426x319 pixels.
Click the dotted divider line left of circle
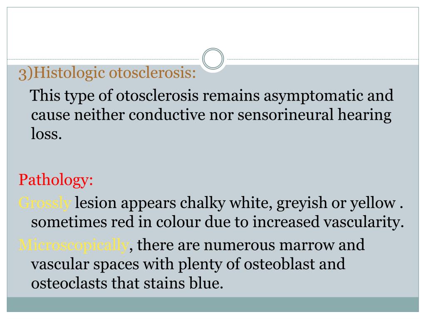(104, 59)
